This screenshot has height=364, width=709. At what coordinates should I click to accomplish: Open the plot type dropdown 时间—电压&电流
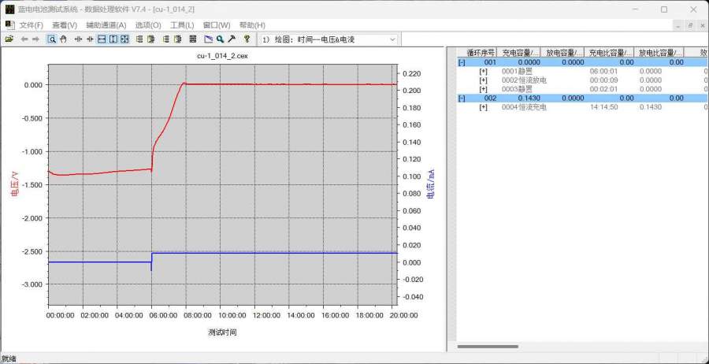pyautogui.click(x=329, y=39)
